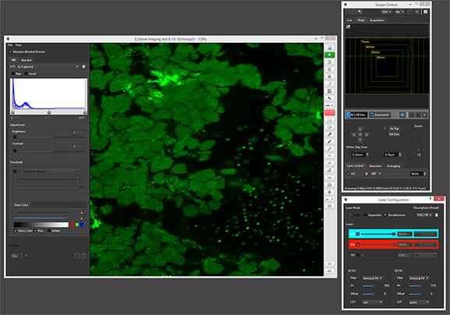This screenshot has height=315, width=450.
Task: Click the Experiment button
Action: pos(380,115)
